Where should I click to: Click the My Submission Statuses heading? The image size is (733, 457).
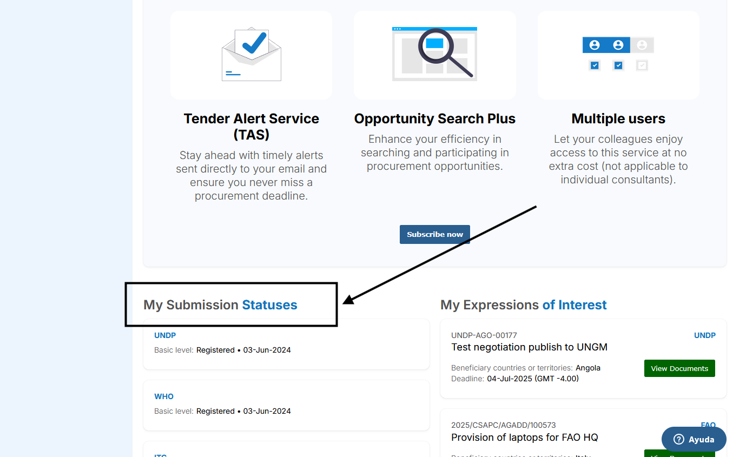220,305
